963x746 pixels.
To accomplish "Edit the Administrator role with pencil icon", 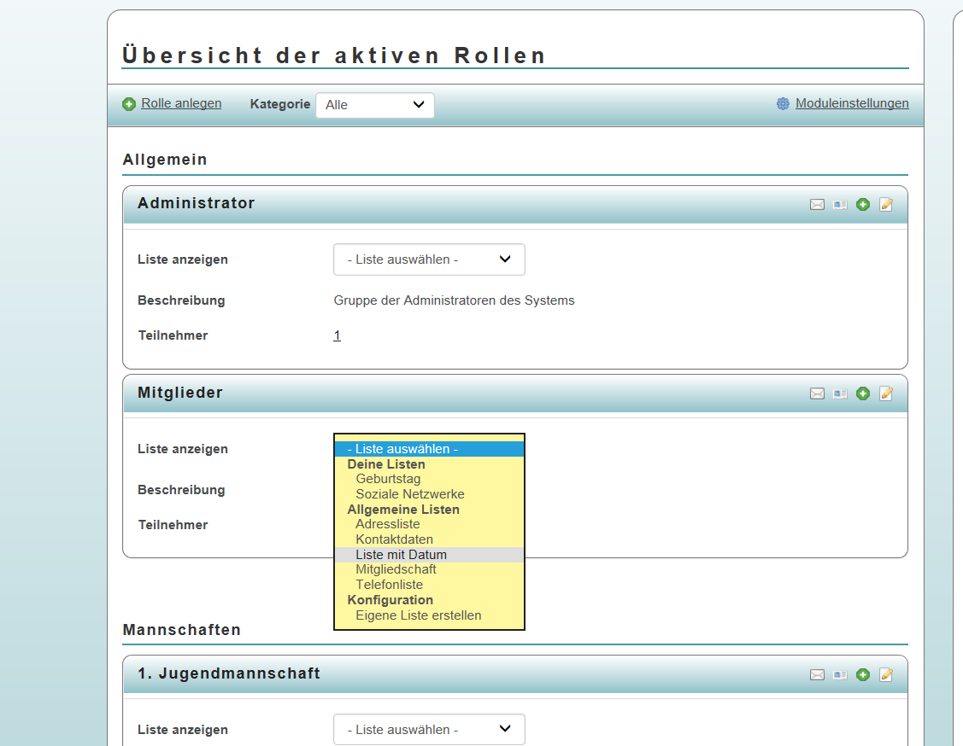I will tap(886, 205).
